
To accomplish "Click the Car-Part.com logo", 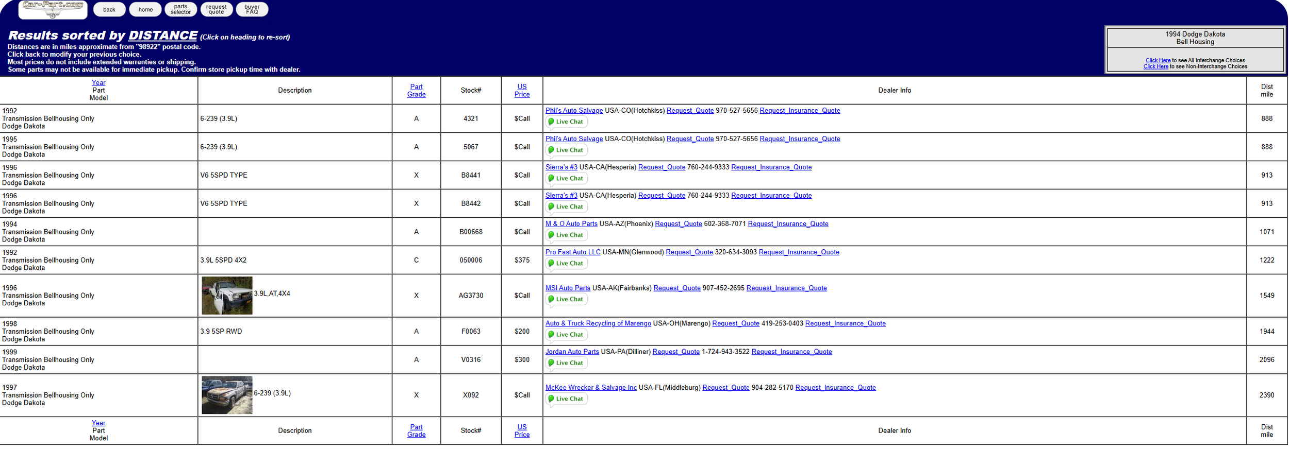I will [53, 9].
